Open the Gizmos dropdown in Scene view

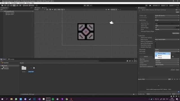tap(114, 10)
